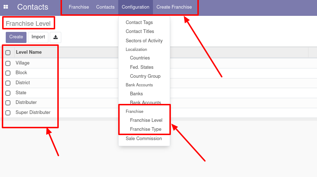Open Sectors of Activity entry
Screen dimensions: 317x177
(x=144, y=40)
